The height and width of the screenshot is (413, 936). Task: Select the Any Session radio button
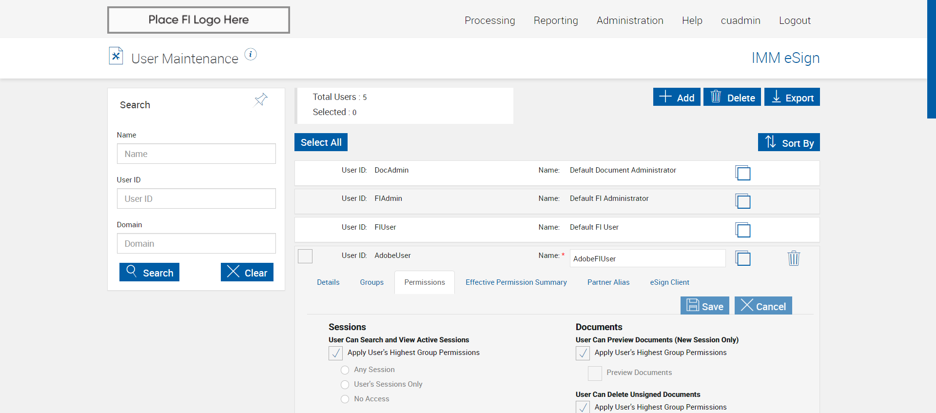pos(345,370)
